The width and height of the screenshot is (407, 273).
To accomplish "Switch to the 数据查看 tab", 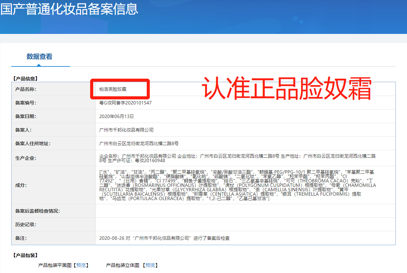I will [40, 57].
